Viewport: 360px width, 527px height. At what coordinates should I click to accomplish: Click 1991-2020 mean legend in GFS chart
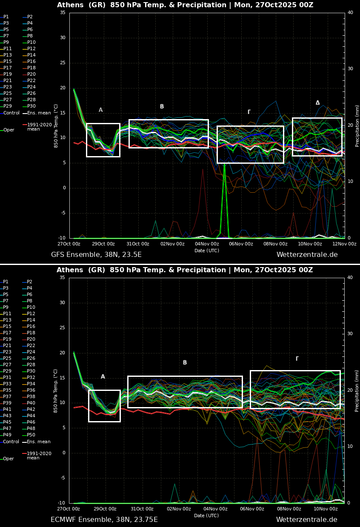coord(39,127)
